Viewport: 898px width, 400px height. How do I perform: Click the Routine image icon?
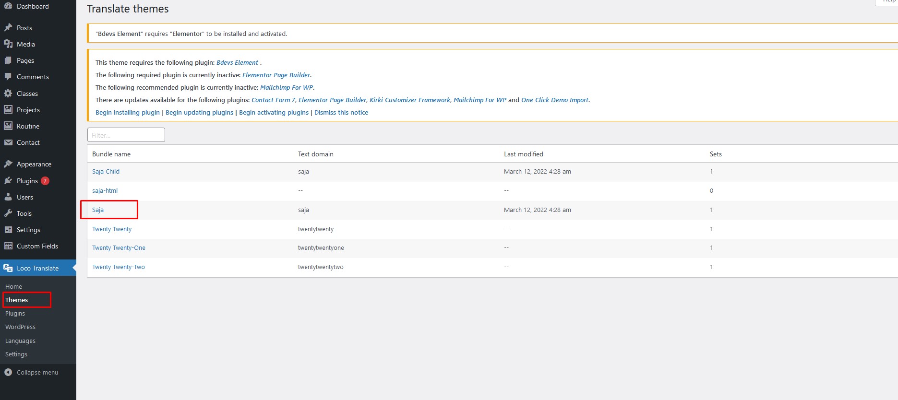click(x=8, y=126)
